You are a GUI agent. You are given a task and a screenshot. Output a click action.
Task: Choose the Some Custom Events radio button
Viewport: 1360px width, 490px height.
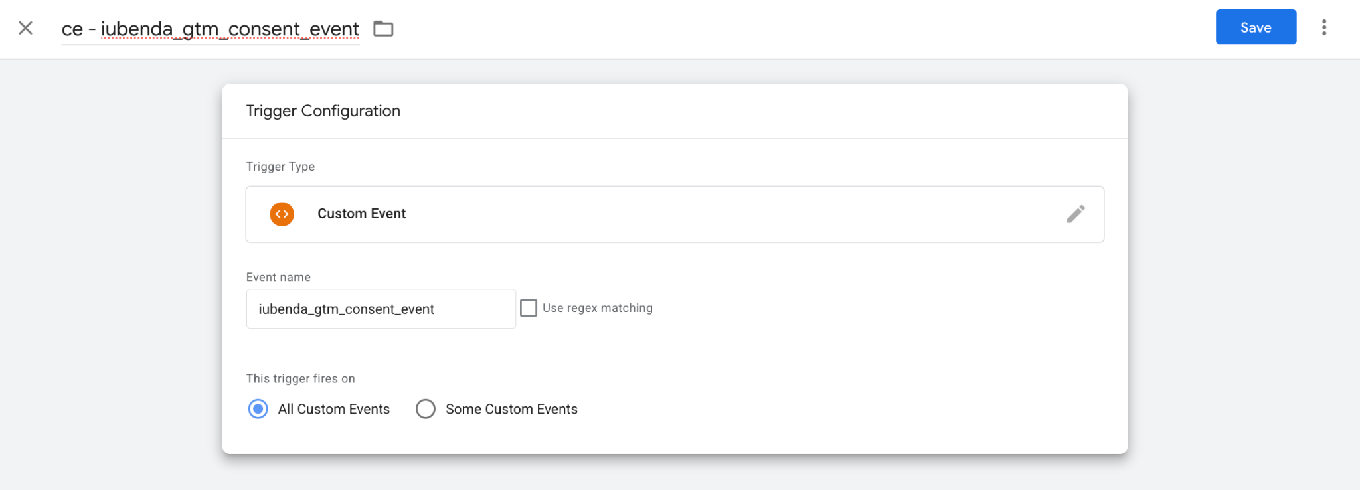click(426, 409)
